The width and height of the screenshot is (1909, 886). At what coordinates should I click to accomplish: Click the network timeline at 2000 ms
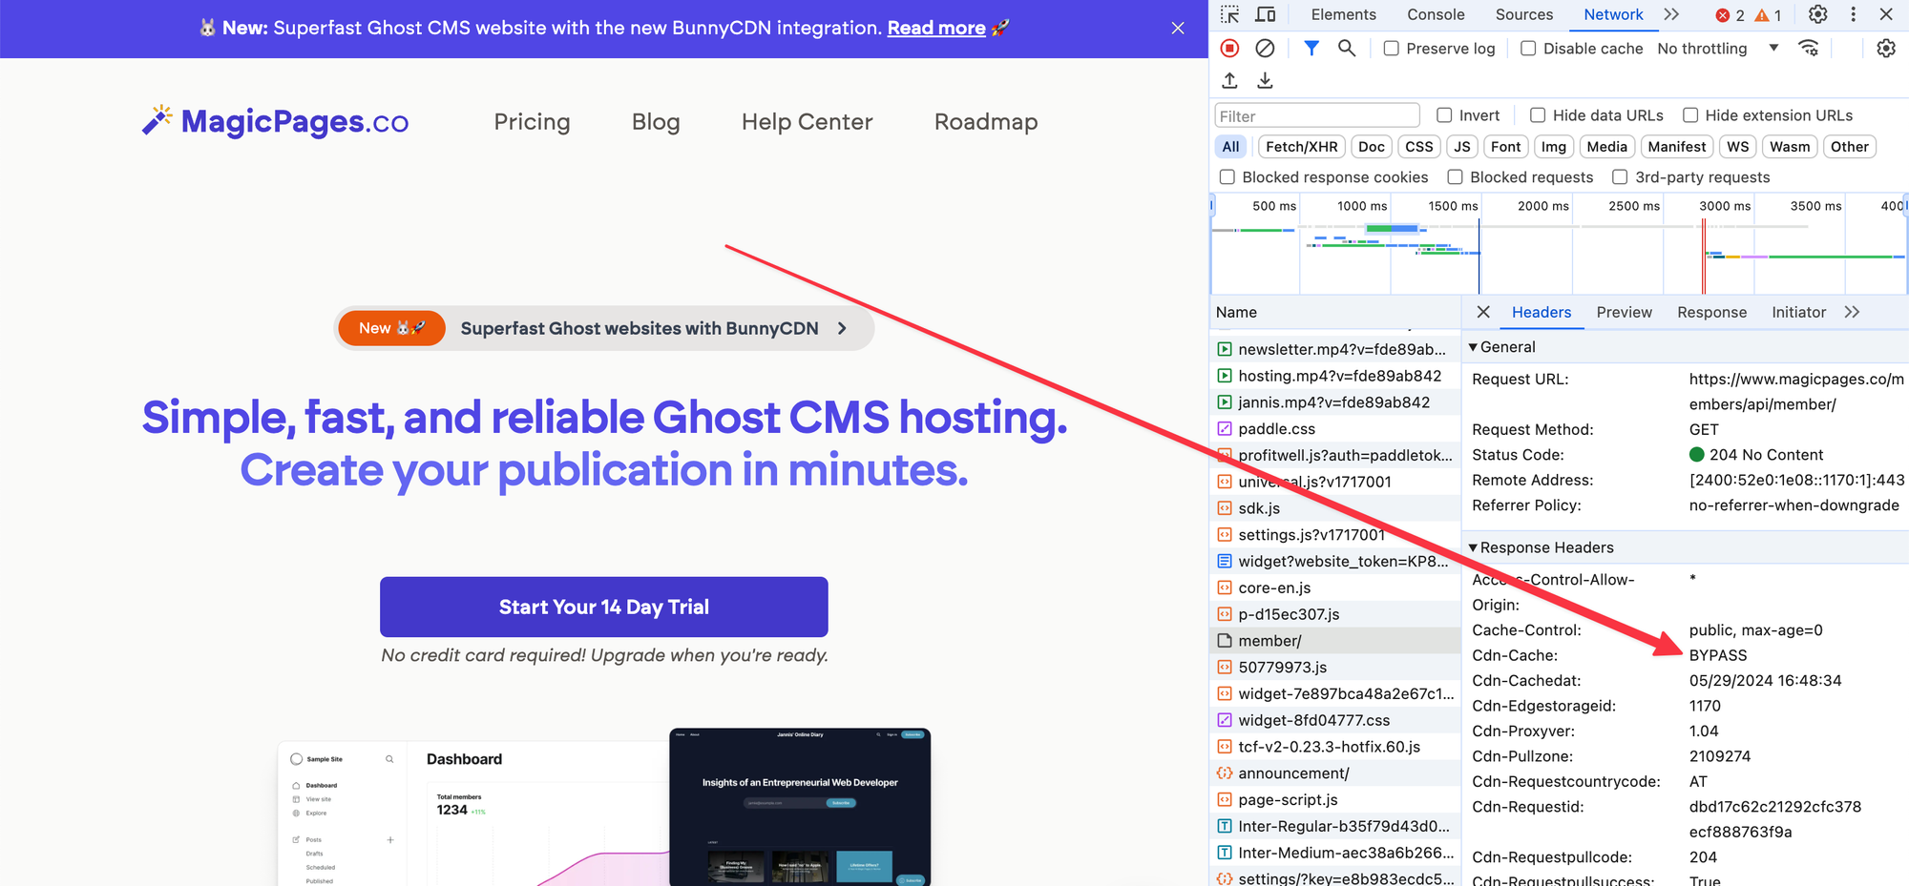tap(1542, 206)
